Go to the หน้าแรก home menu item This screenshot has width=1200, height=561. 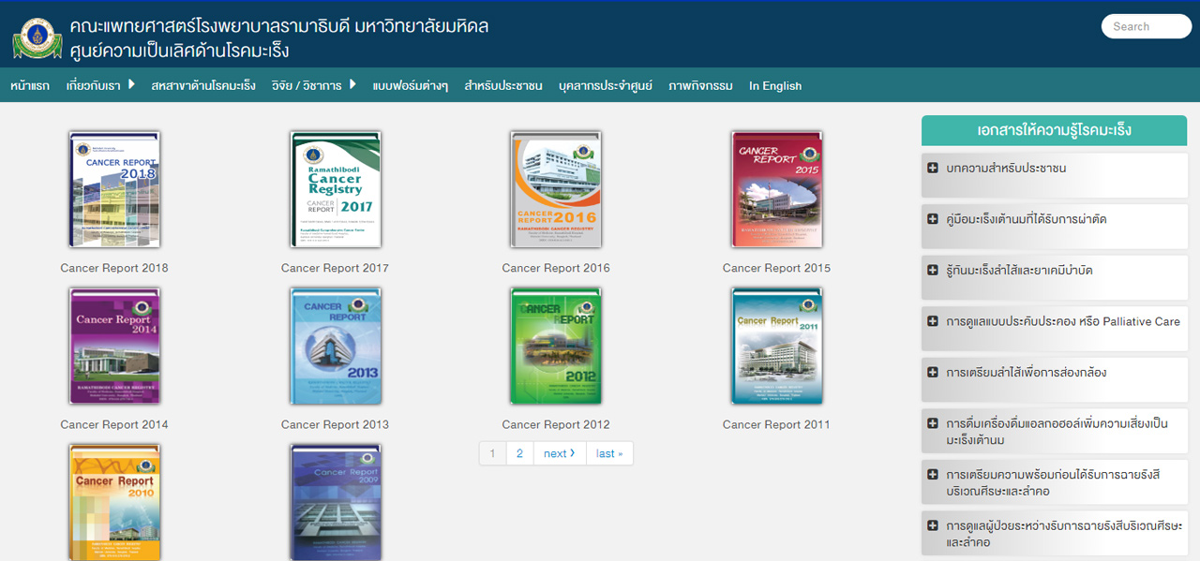30,85
